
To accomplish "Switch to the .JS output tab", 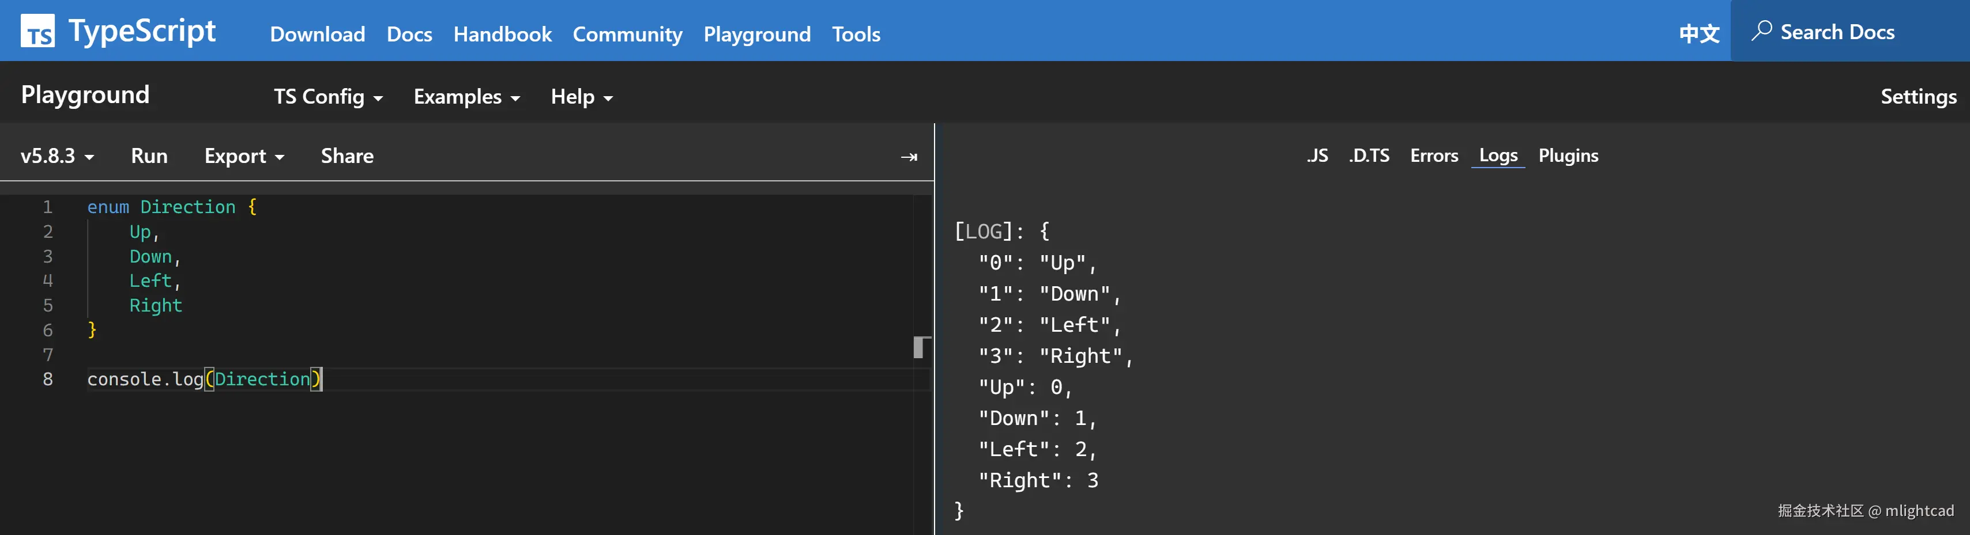I will [1317, 156].
